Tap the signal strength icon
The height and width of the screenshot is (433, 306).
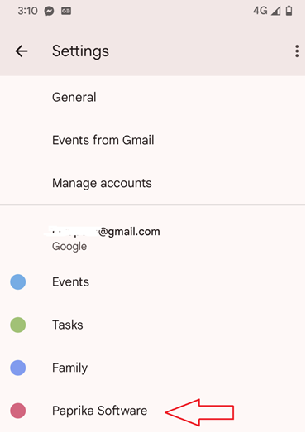[275, 11]
